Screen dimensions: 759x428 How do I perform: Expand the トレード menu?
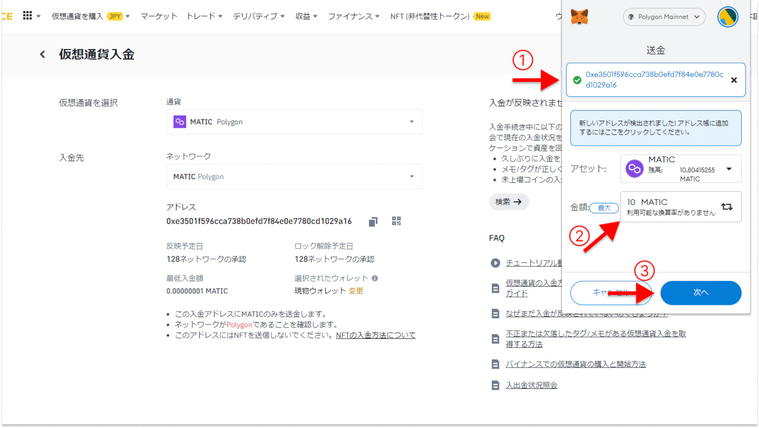click(x=204, y=16)
